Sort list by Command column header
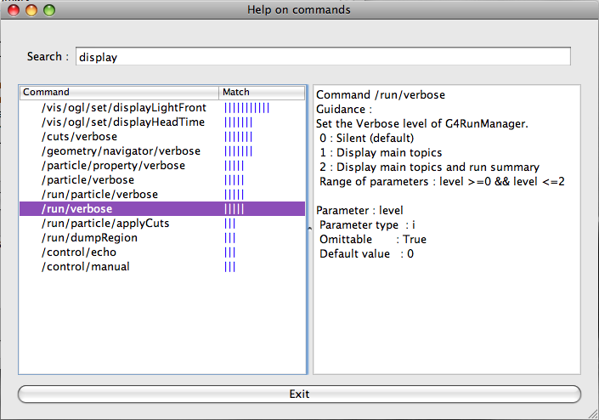Viewport: 599px width, 420px height. (x=119, y=92)
